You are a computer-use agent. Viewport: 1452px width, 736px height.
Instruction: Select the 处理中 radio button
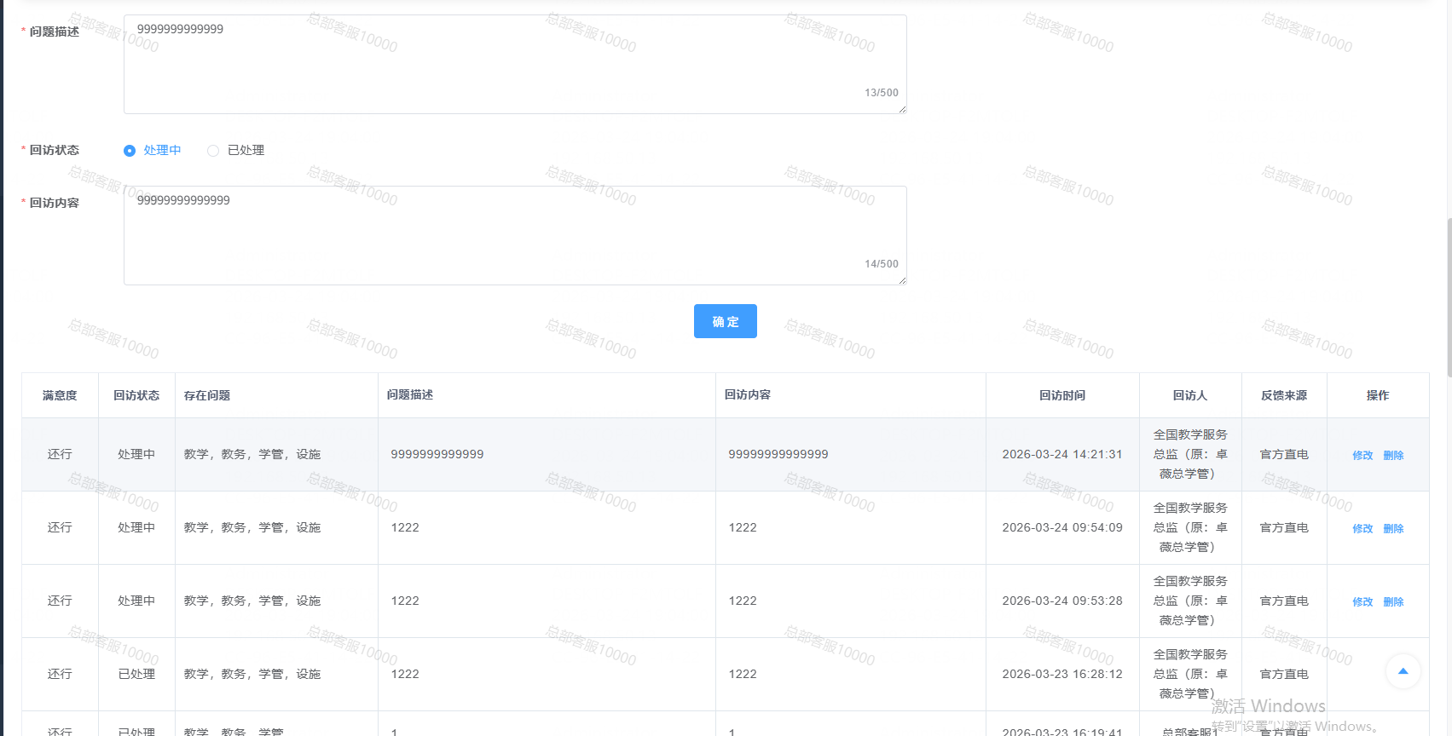click(130, 151)
